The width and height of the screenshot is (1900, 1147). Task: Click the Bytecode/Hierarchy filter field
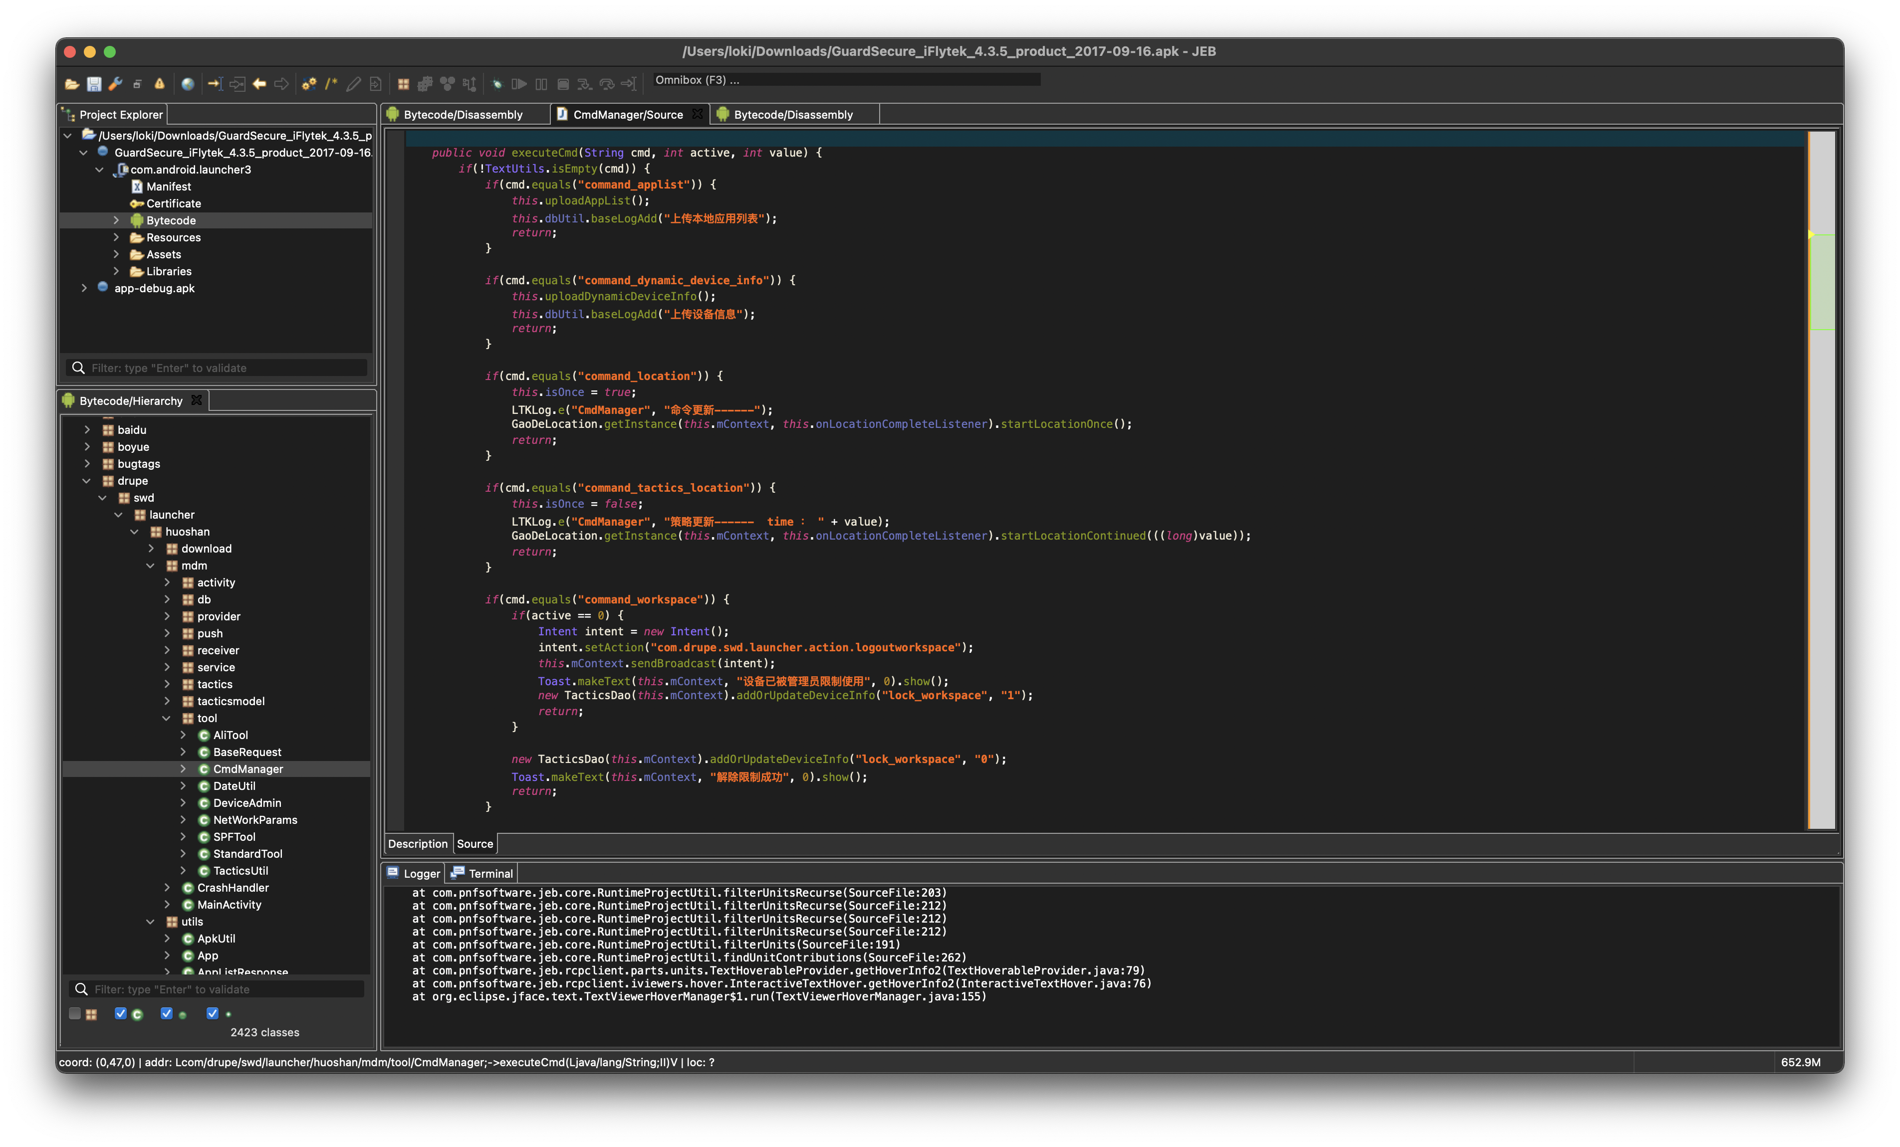[x=216, y=990]
